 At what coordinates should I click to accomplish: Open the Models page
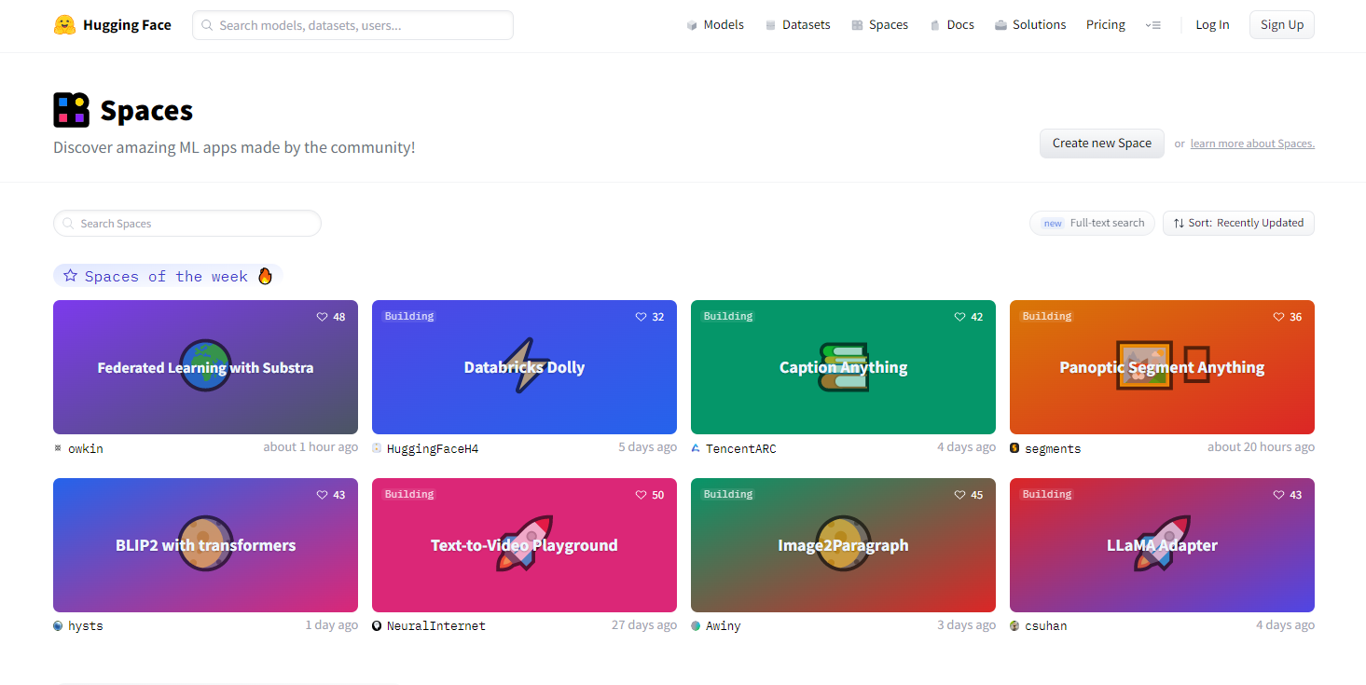715,25
